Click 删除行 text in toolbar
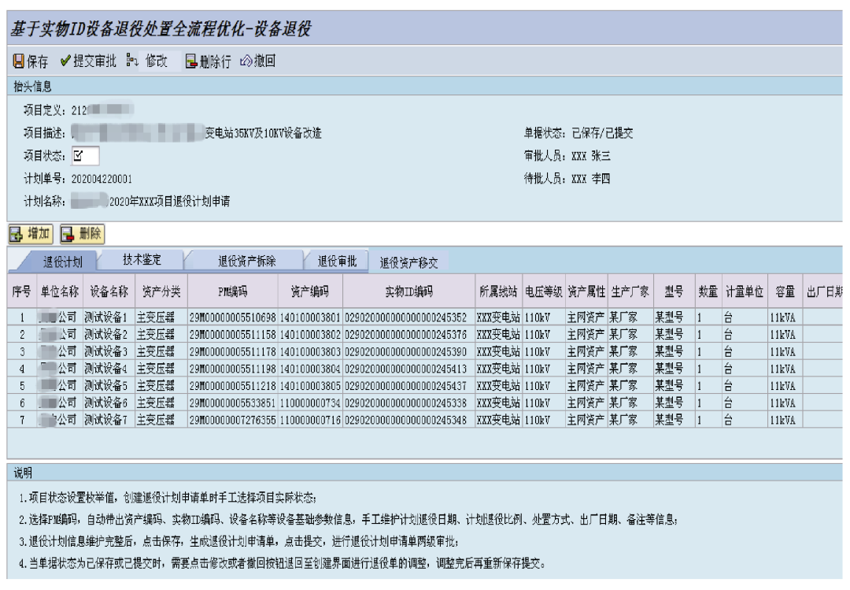 click(215, 61)
